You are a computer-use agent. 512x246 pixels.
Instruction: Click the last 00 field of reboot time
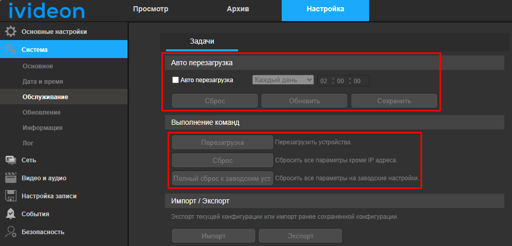coord(357,81)
